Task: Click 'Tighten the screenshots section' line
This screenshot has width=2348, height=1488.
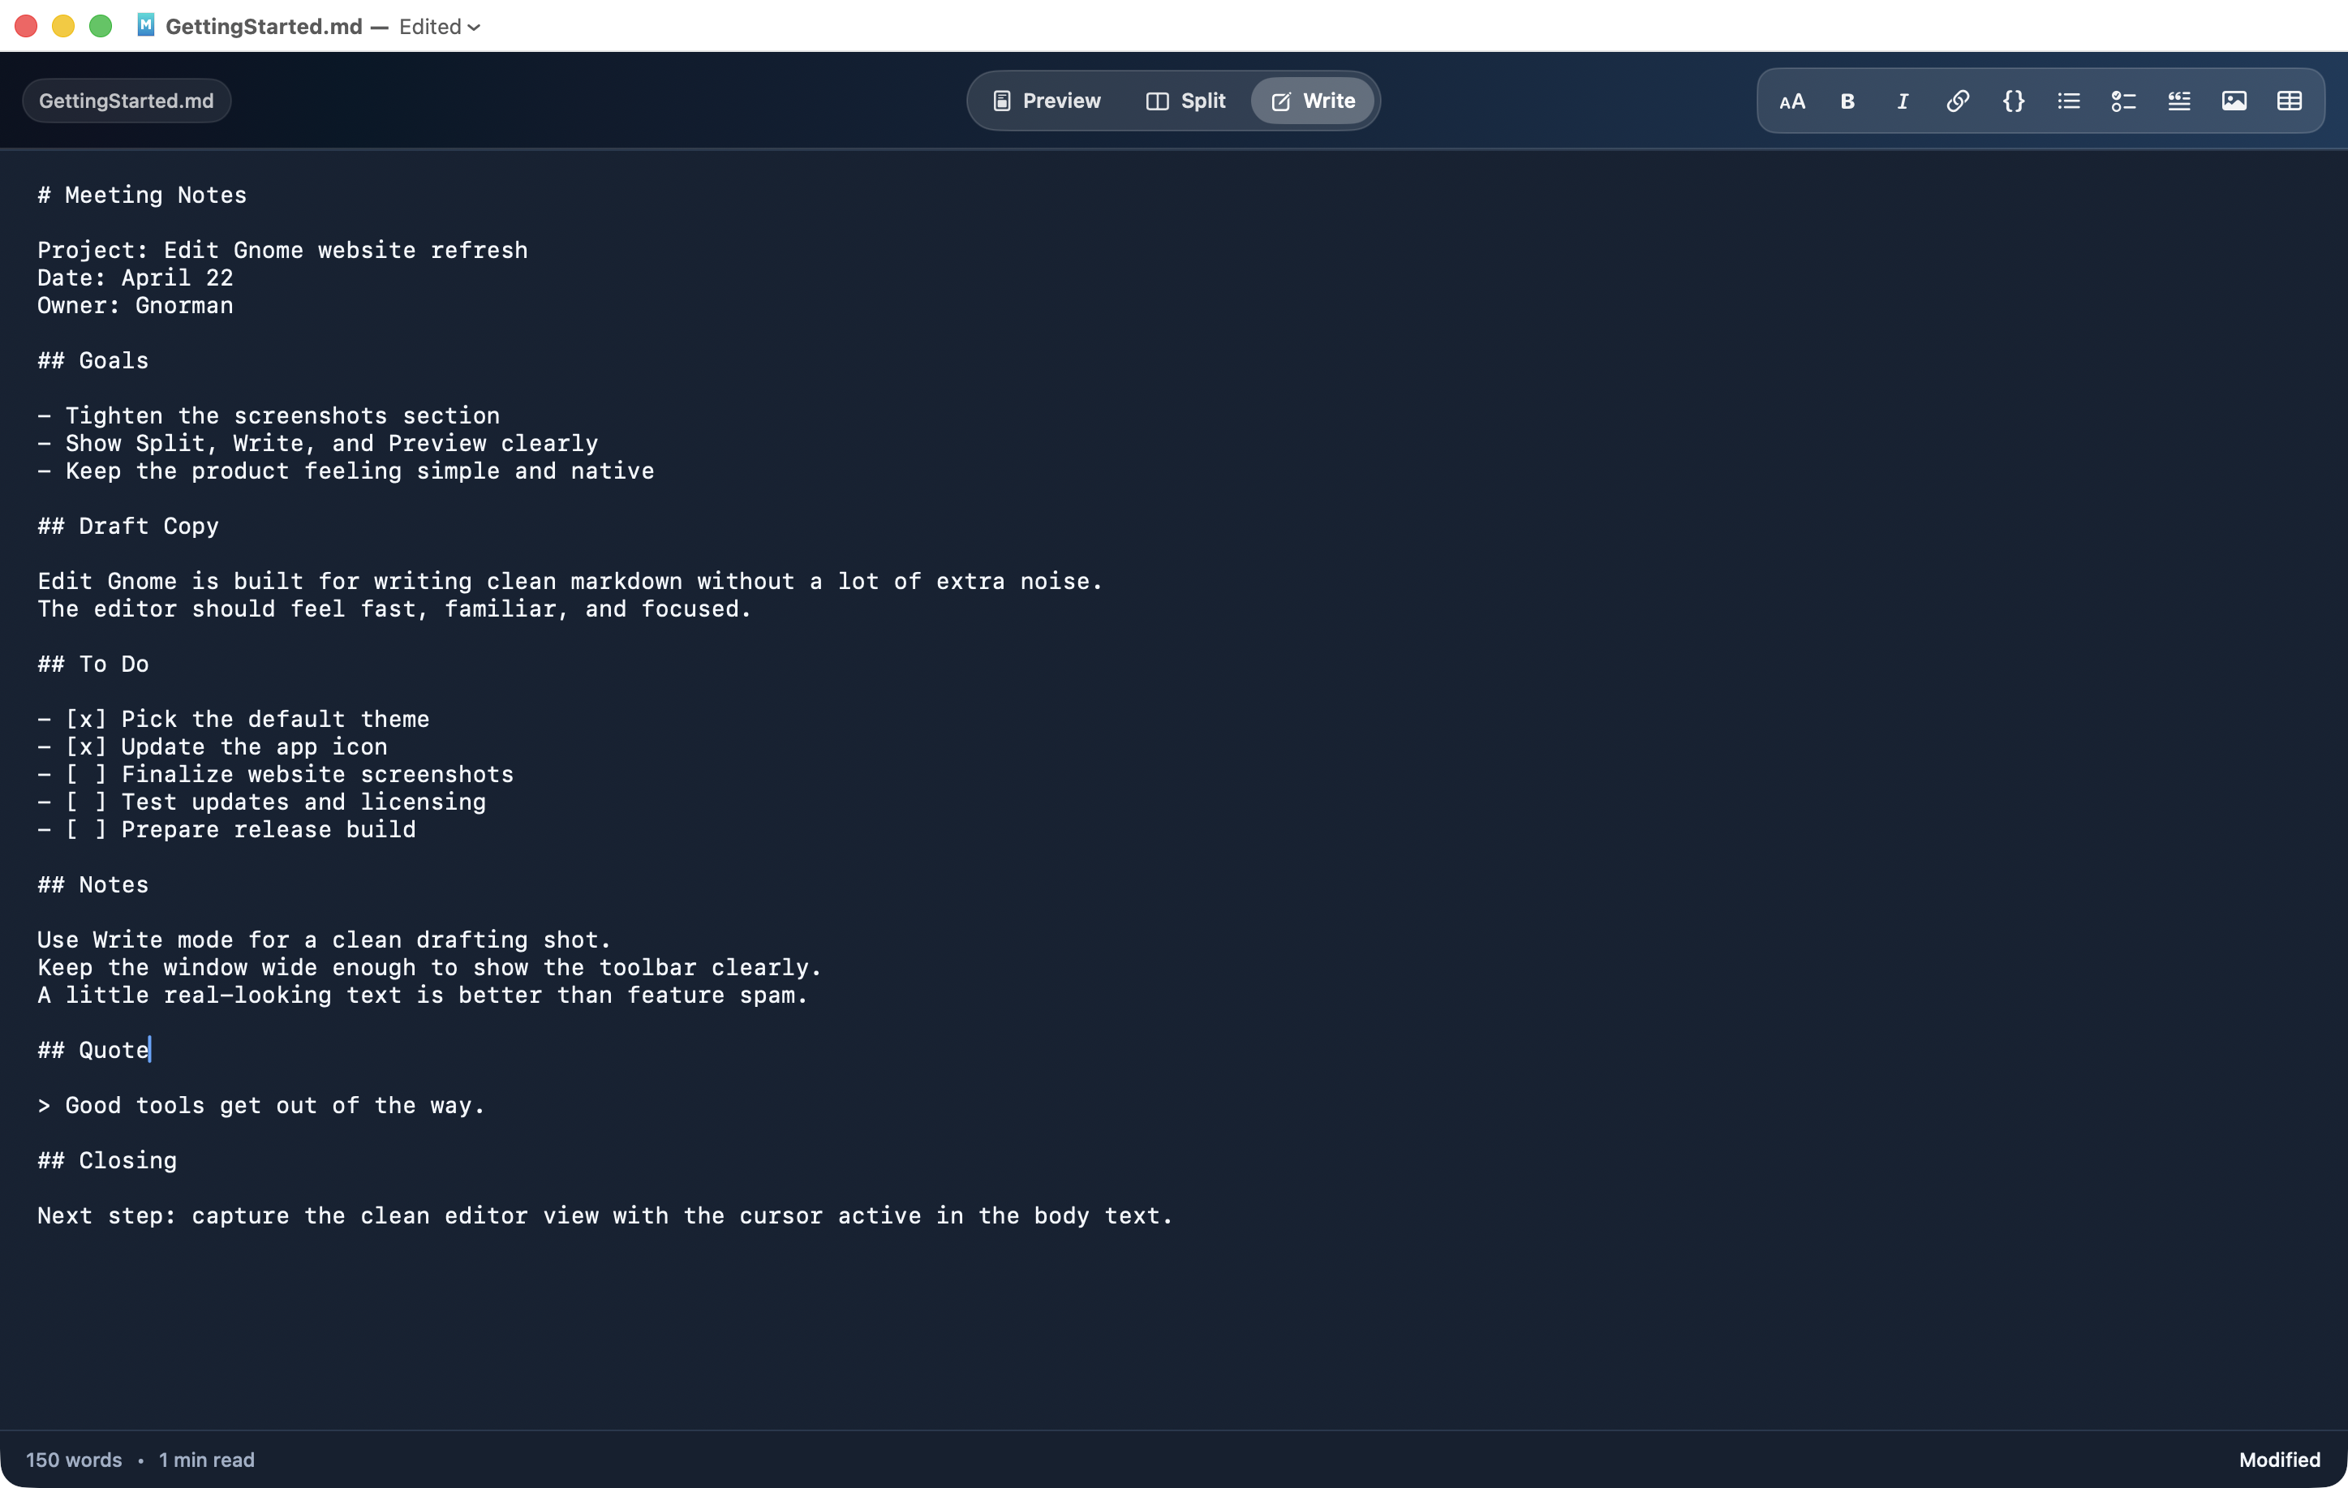Action: (269, 416)
